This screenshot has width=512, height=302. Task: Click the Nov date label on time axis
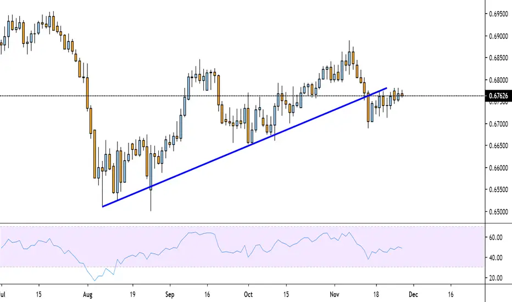[x=335, y=294]
